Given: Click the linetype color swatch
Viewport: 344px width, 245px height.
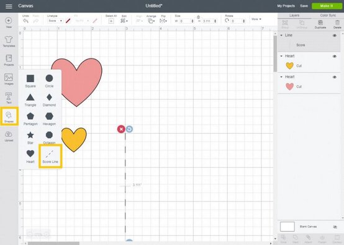Looking at the screenshot, I should coord(68,21).
